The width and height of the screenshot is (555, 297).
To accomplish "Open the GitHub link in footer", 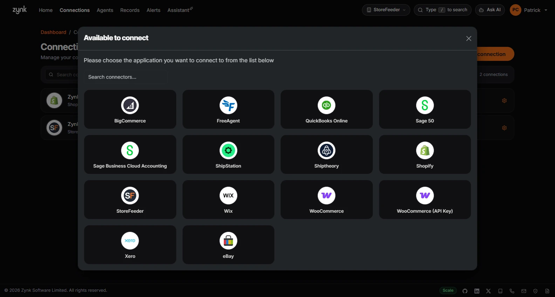I will [465, 291].
